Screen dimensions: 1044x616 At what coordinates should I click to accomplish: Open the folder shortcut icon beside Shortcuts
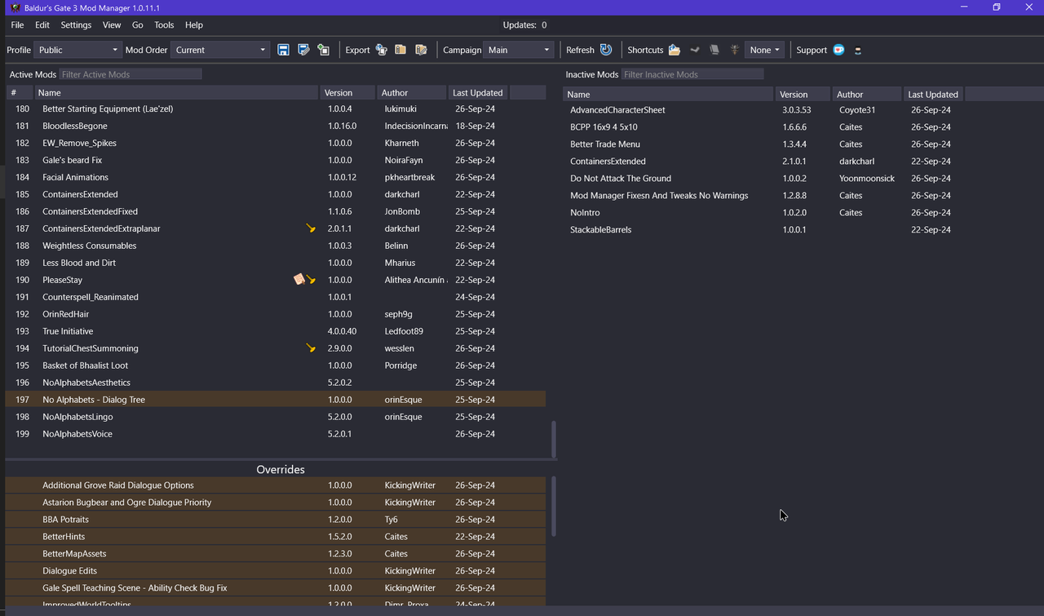tap(675, 50)
